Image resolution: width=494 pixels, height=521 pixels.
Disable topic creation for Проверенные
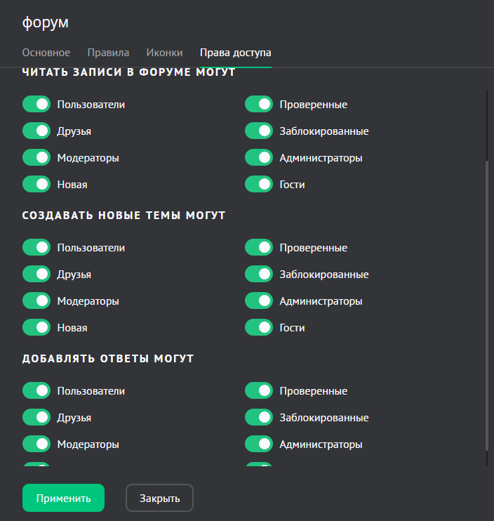[259, 248]
